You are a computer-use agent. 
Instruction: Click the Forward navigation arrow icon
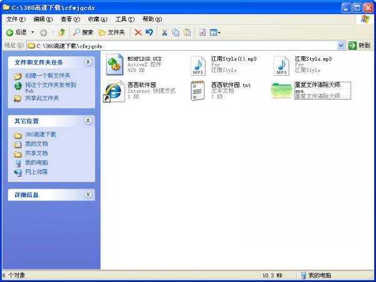click(43, 33)
